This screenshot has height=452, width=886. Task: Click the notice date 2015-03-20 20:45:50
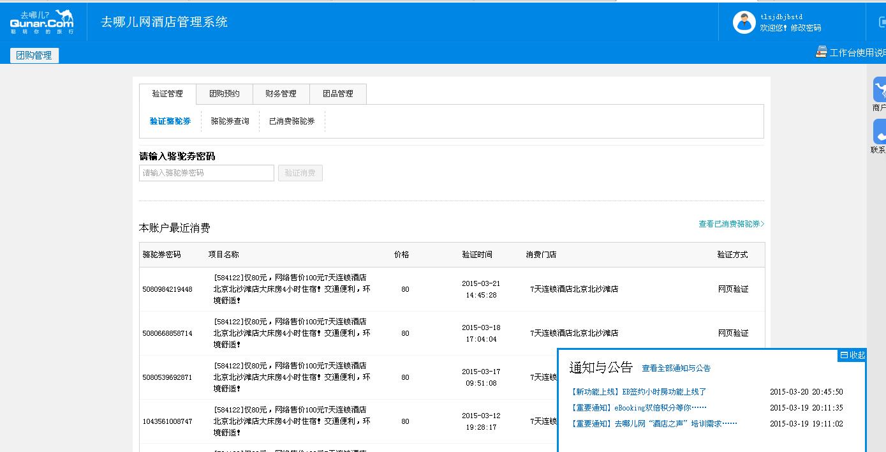point(806,392)
